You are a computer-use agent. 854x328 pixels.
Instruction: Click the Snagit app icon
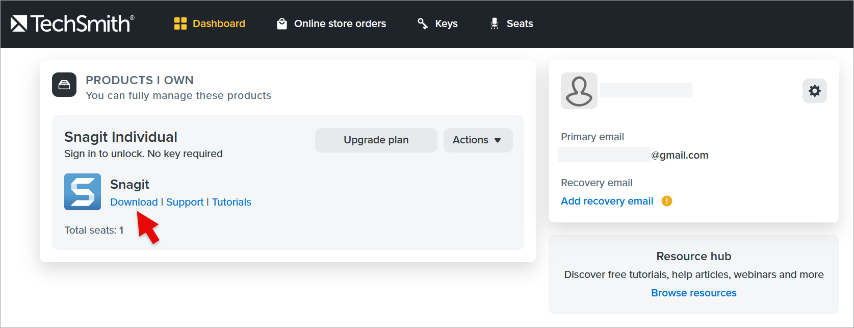coord(83,192)
